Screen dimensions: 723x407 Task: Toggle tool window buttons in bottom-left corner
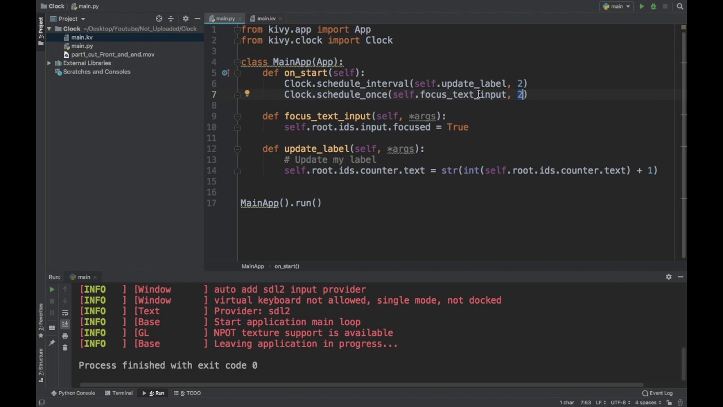[41, 402]
